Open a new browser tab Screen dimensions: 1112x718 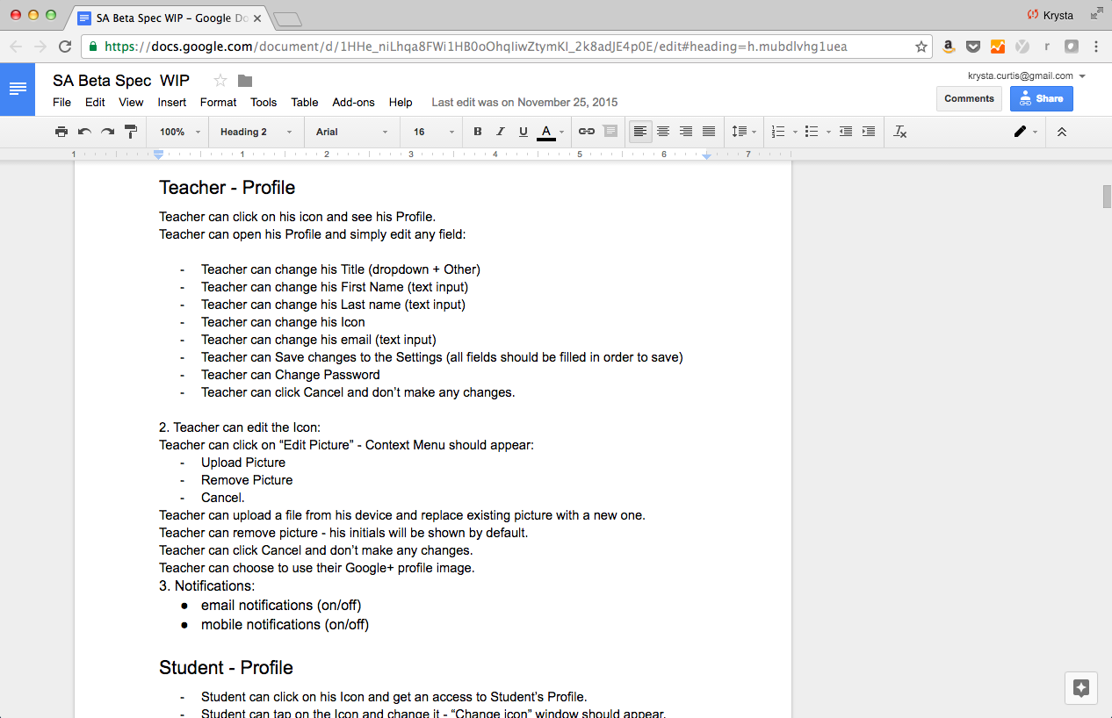pyautogui.click(x=287, y=18)
